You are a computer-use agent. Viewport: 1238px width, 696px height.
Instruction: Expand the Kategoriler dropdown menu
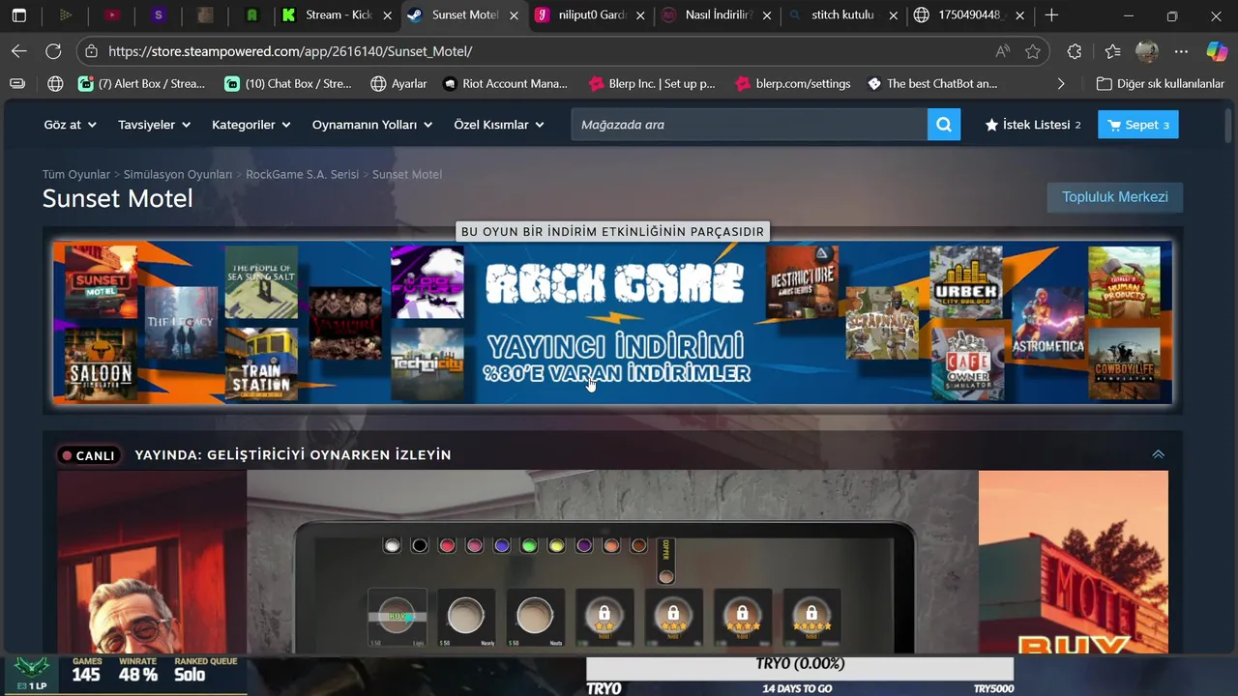point(251,125)
